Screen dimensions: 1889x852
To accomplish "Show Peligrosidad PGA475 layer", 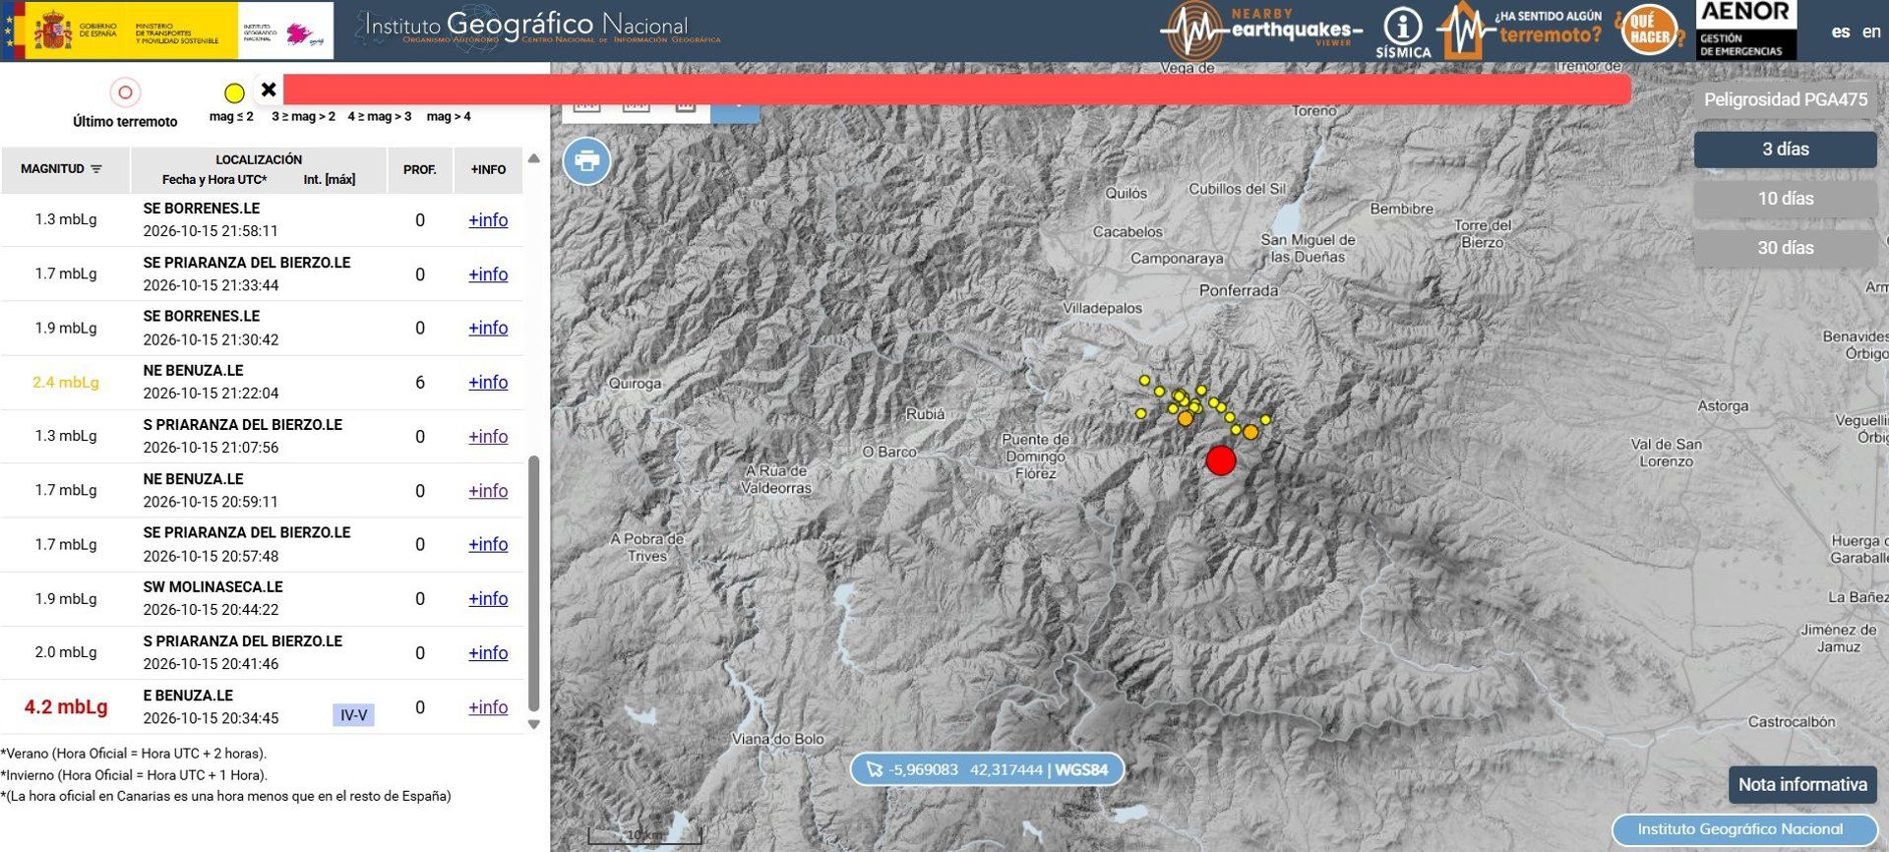I will point(1785,99).
